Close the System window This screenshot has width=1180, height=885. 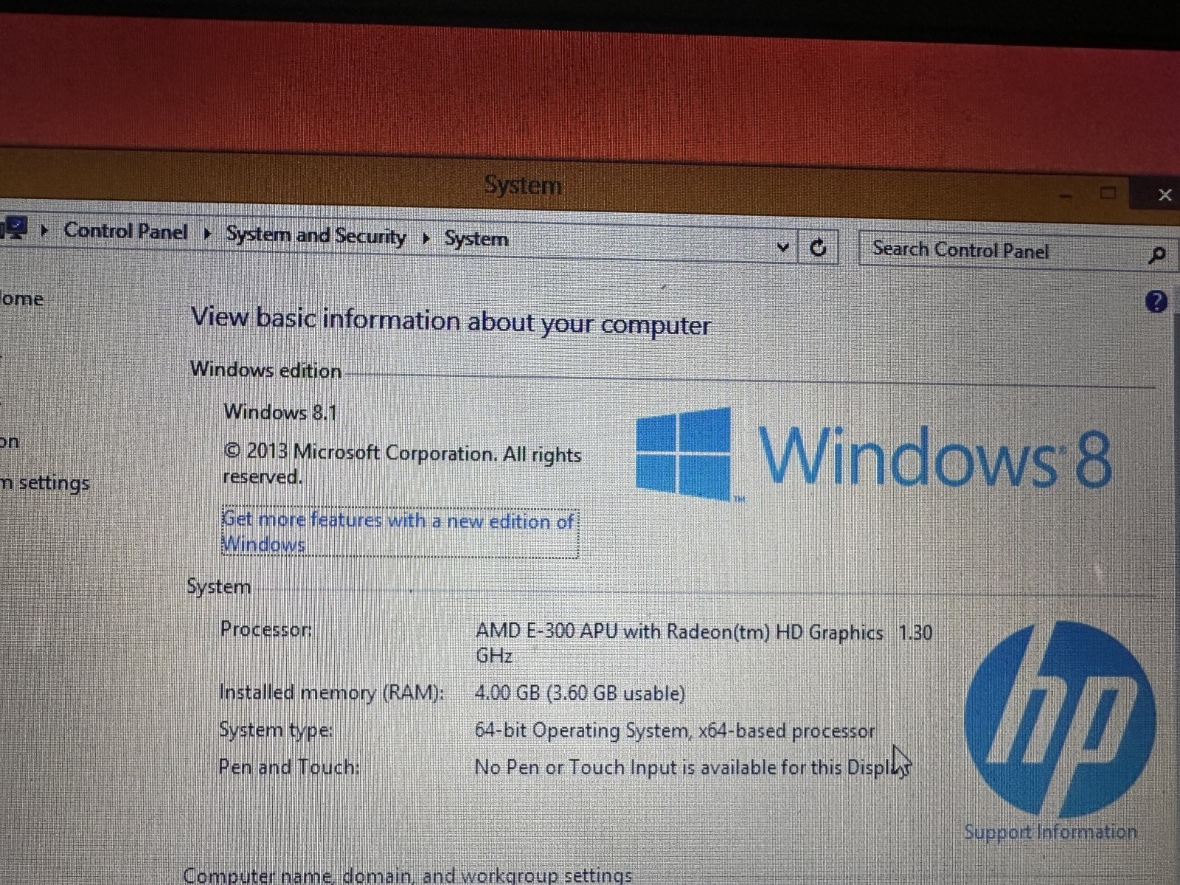(1165, 195)
